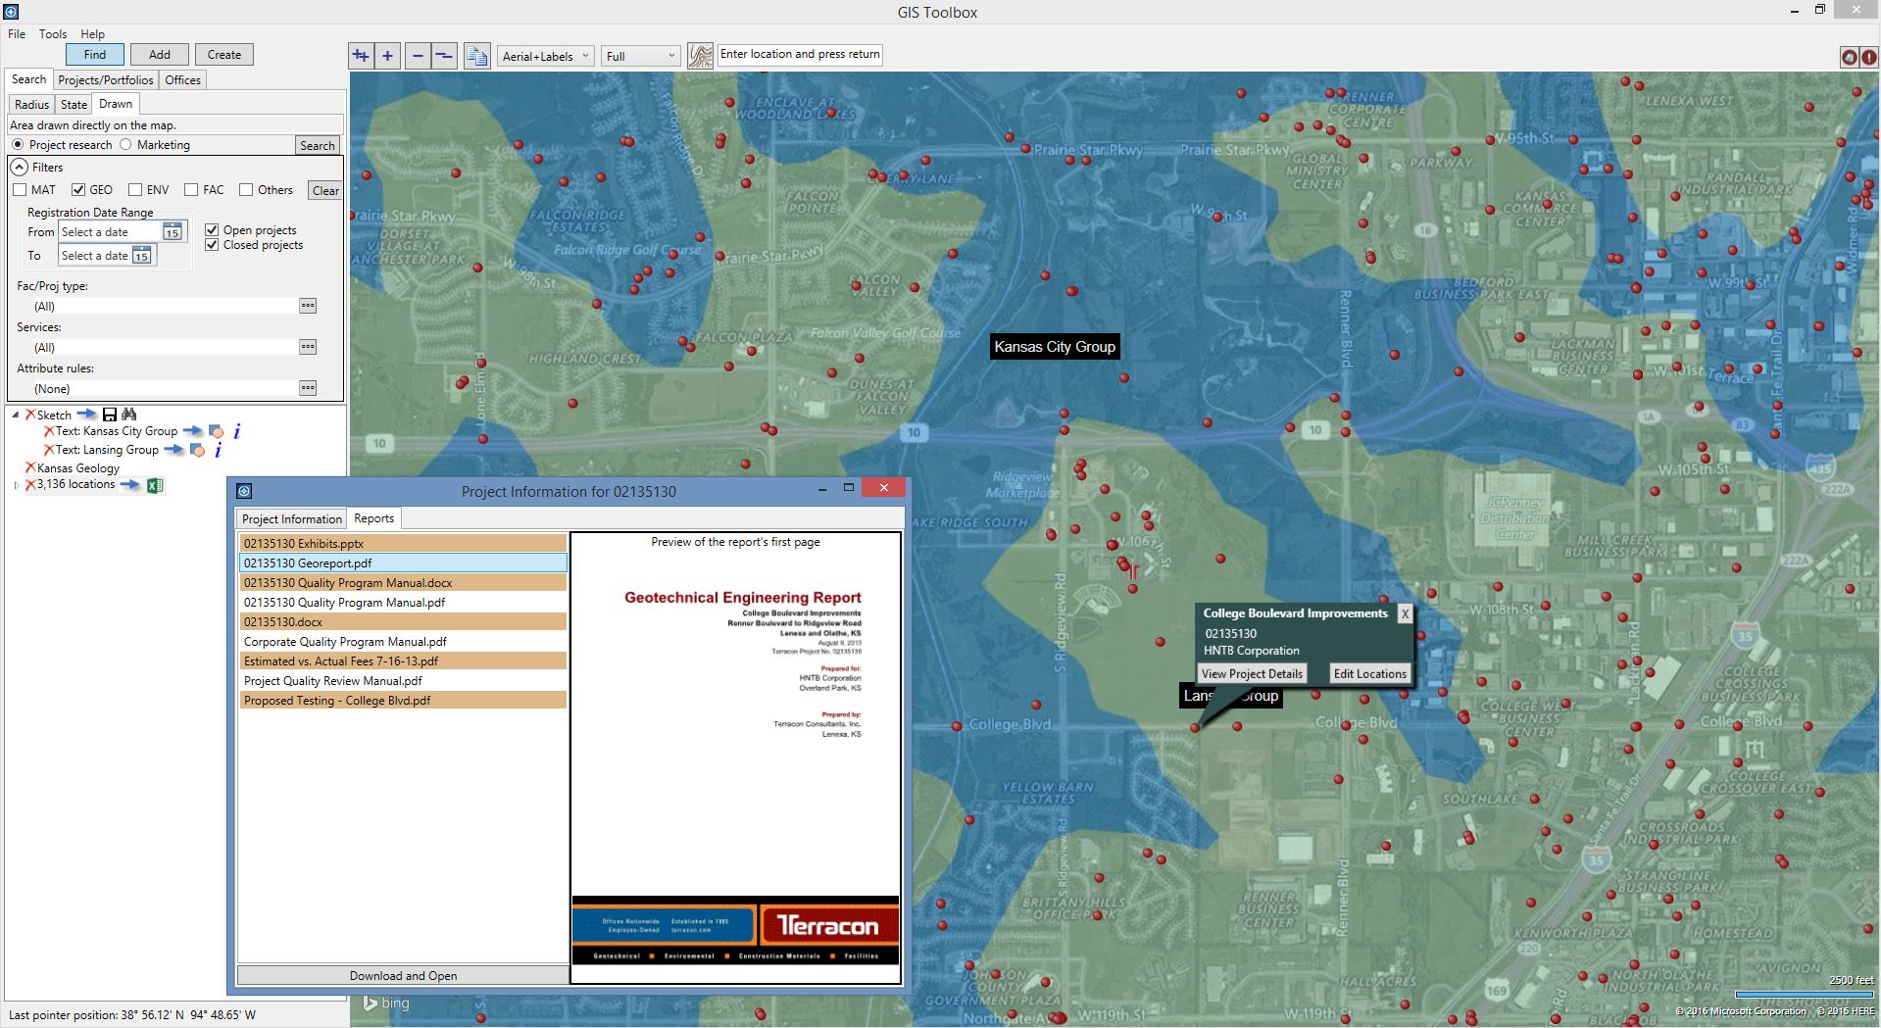Image resolution: width=1881 pixels, height=1028 pixels.
Task: Uncheck the Closed projects checkbox
Action: click(x=212, y=245)
